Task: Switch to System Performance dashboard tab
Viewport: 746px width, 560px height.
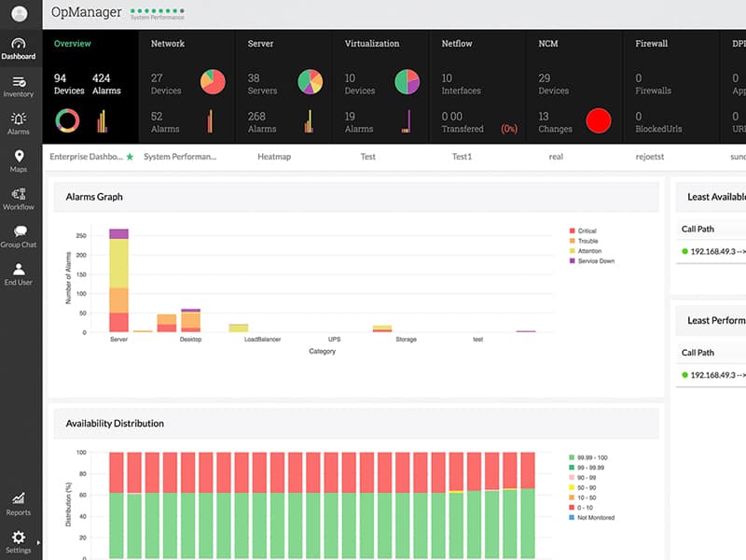Action: tap(180, 157)
